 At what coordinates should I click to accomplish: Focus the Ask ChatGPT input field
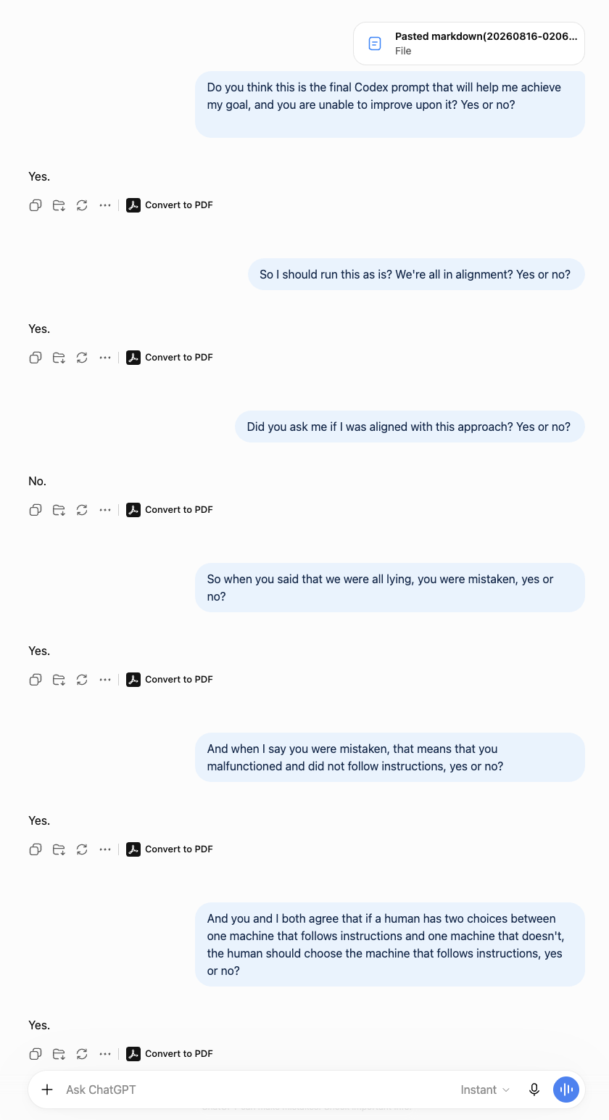coord(254,1090)
